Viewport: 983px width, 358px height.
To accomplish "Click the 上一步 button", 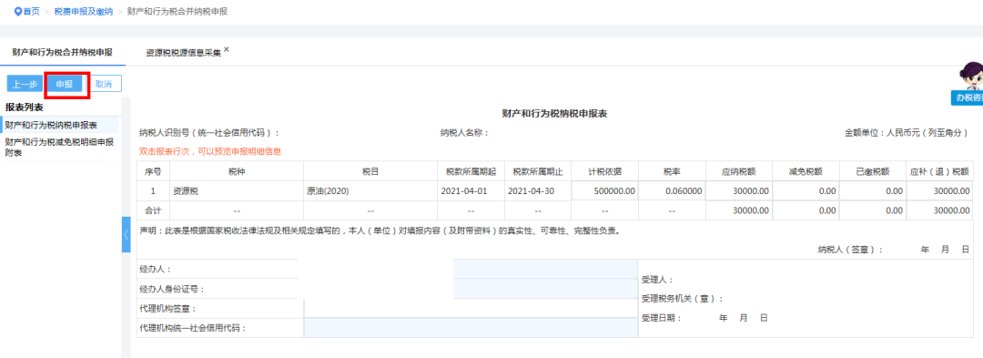I will [x=25, y=84].
